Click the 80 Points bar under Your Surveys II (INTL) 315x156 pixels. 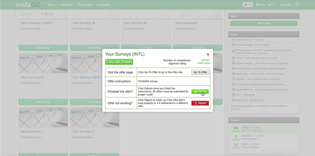tap(43, 48)
